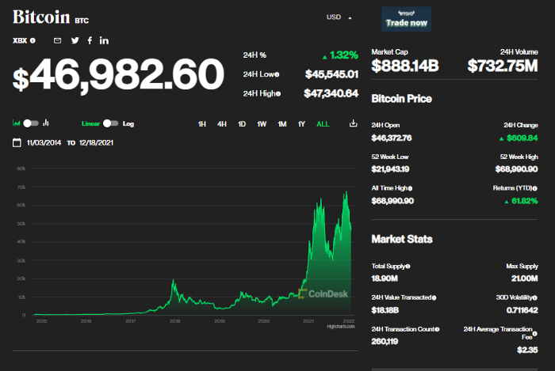Image resolution: width=555 pixels, height=371 pixels.
Task: Click the price $46,982.60
Action: point(118,75)
